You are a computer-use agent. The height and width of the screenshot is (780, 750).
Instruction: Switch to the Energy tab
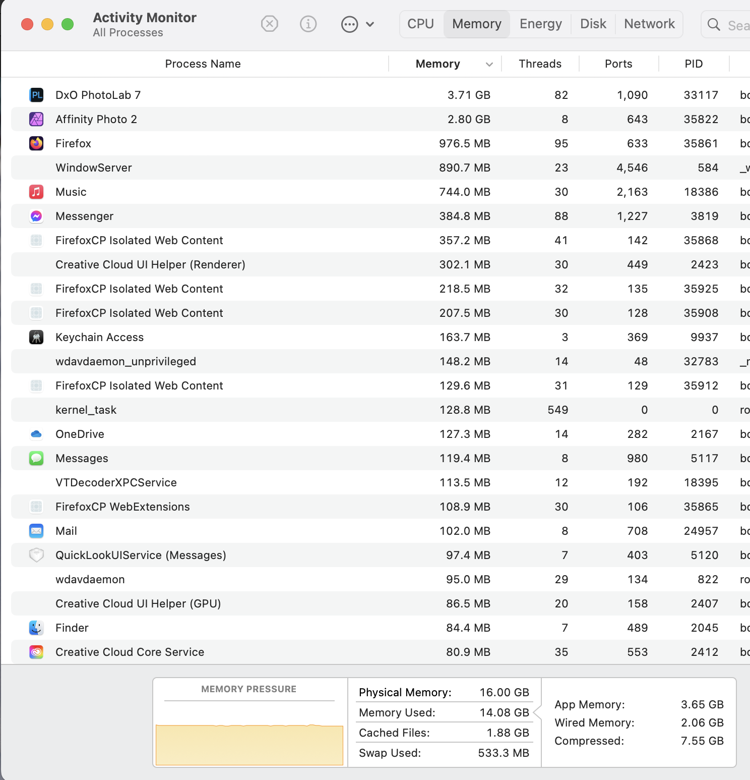[540, 24]
